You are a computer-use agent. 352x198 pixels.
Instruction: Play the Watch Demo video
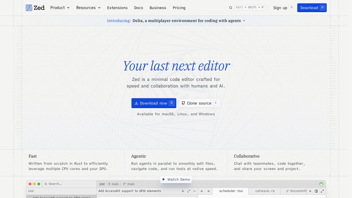(176, 179)
